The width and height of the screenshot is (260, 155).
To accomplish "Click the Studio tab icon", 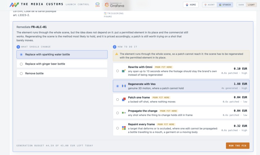I will click(x=220, y=5).
